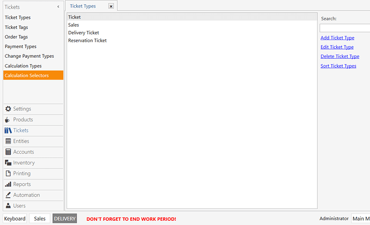Click the end work period reminder text
The height and width of the screenshot is (225, 370).
[x=131, y=219]
